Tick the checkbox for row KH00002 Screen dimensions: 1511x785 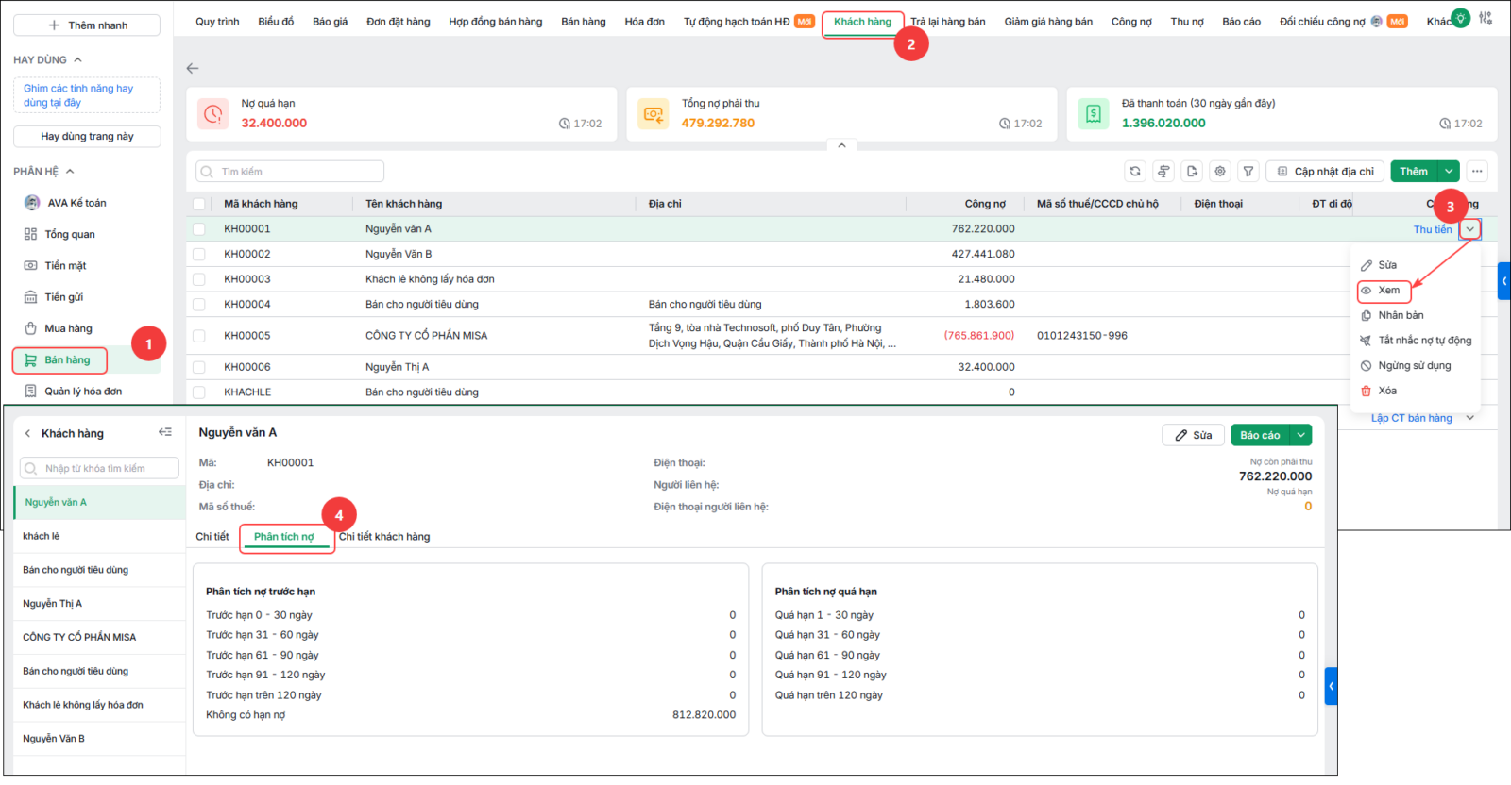point(198,254)
